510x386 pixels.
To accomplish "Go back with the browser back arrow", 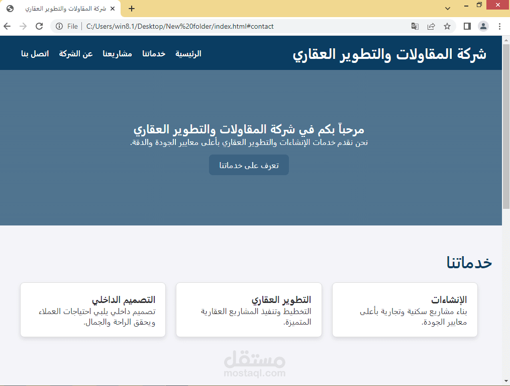I will (x=7, y=26).
